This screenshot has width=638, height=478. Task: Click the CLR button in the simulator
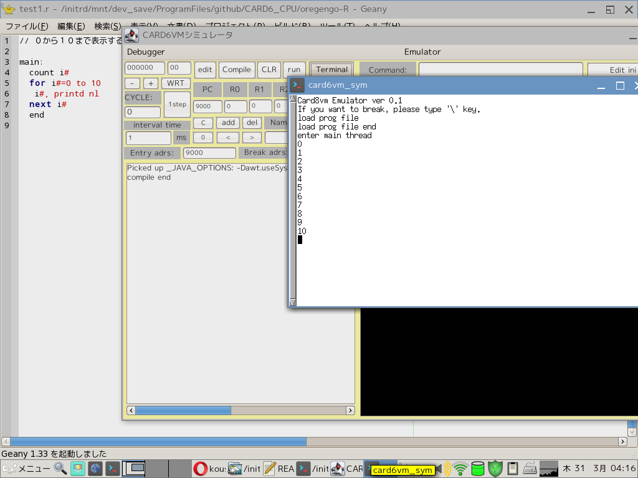269,70
